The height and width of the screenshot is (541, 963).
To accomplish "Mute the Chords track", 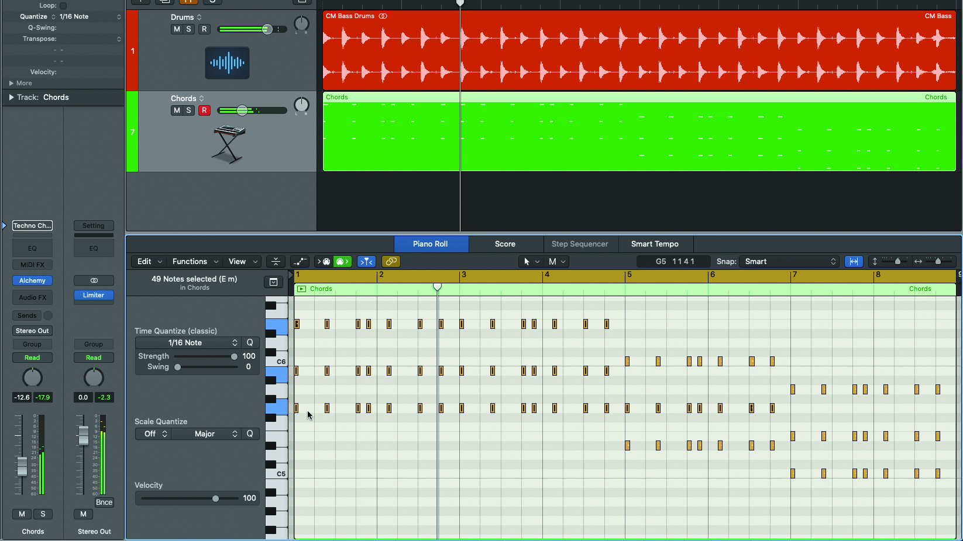I will coord(177,110).
